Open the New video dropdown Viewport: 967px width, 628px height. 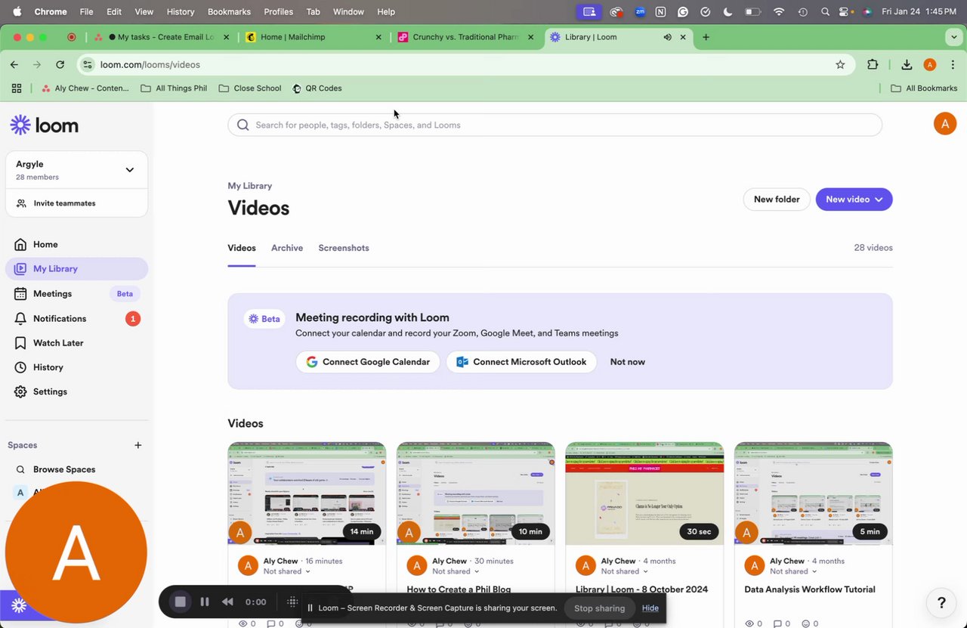pyautogui.click(x=854, y=200)
